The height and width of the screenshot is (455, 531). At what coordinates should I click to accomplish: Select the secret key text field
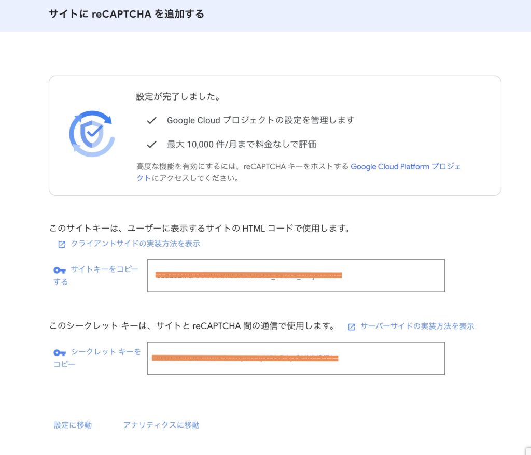(296, 358)
